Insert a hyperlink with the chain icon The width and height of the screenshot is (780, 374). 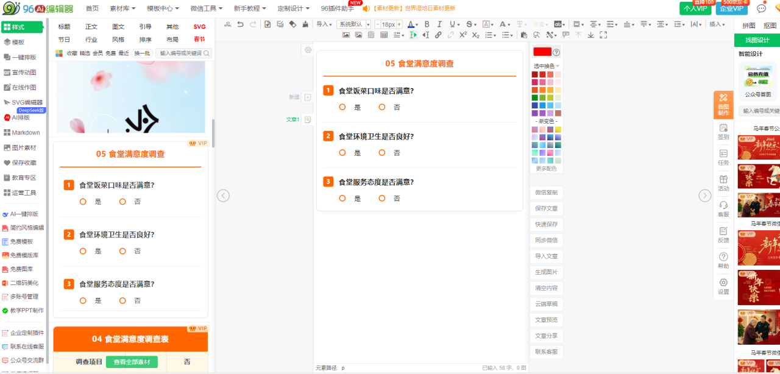438,35
